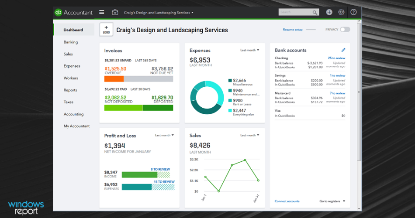Click the Resume setup link
Screen dimensions: 415x218
tap(292, 30)
